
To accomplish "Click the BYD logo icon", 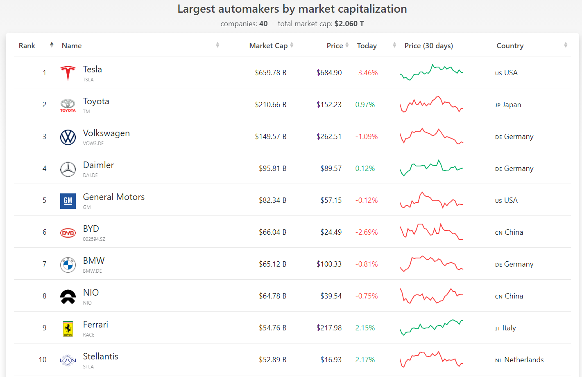I will pos(68,233).
